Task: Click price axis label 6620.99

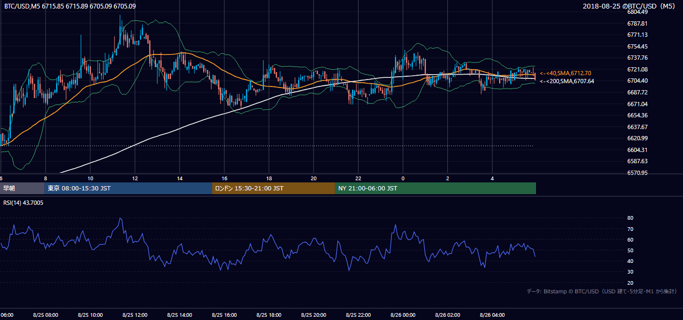Action: [638, 138]
